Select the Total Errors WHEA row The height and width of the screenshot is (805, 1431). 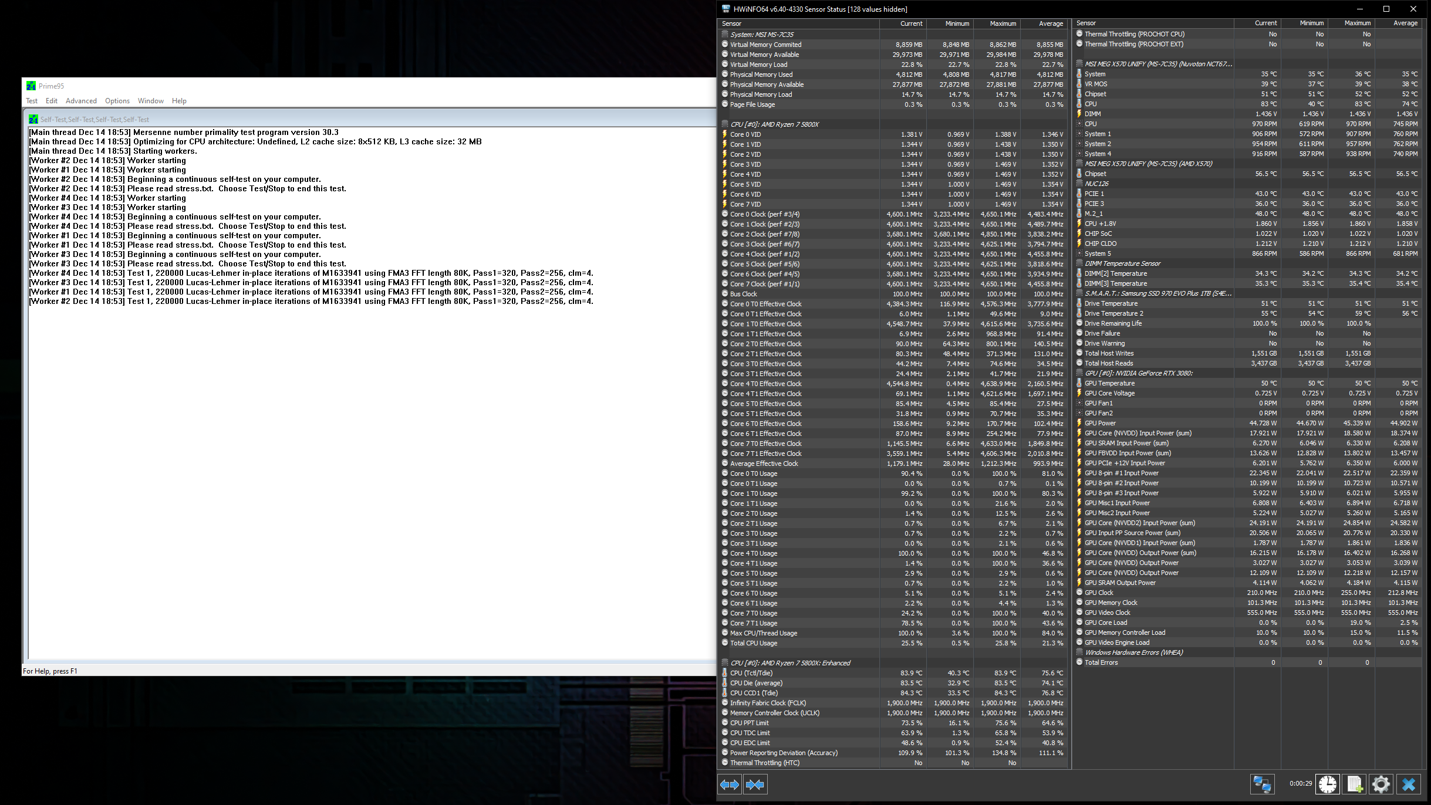click(x=1101, y=662)
